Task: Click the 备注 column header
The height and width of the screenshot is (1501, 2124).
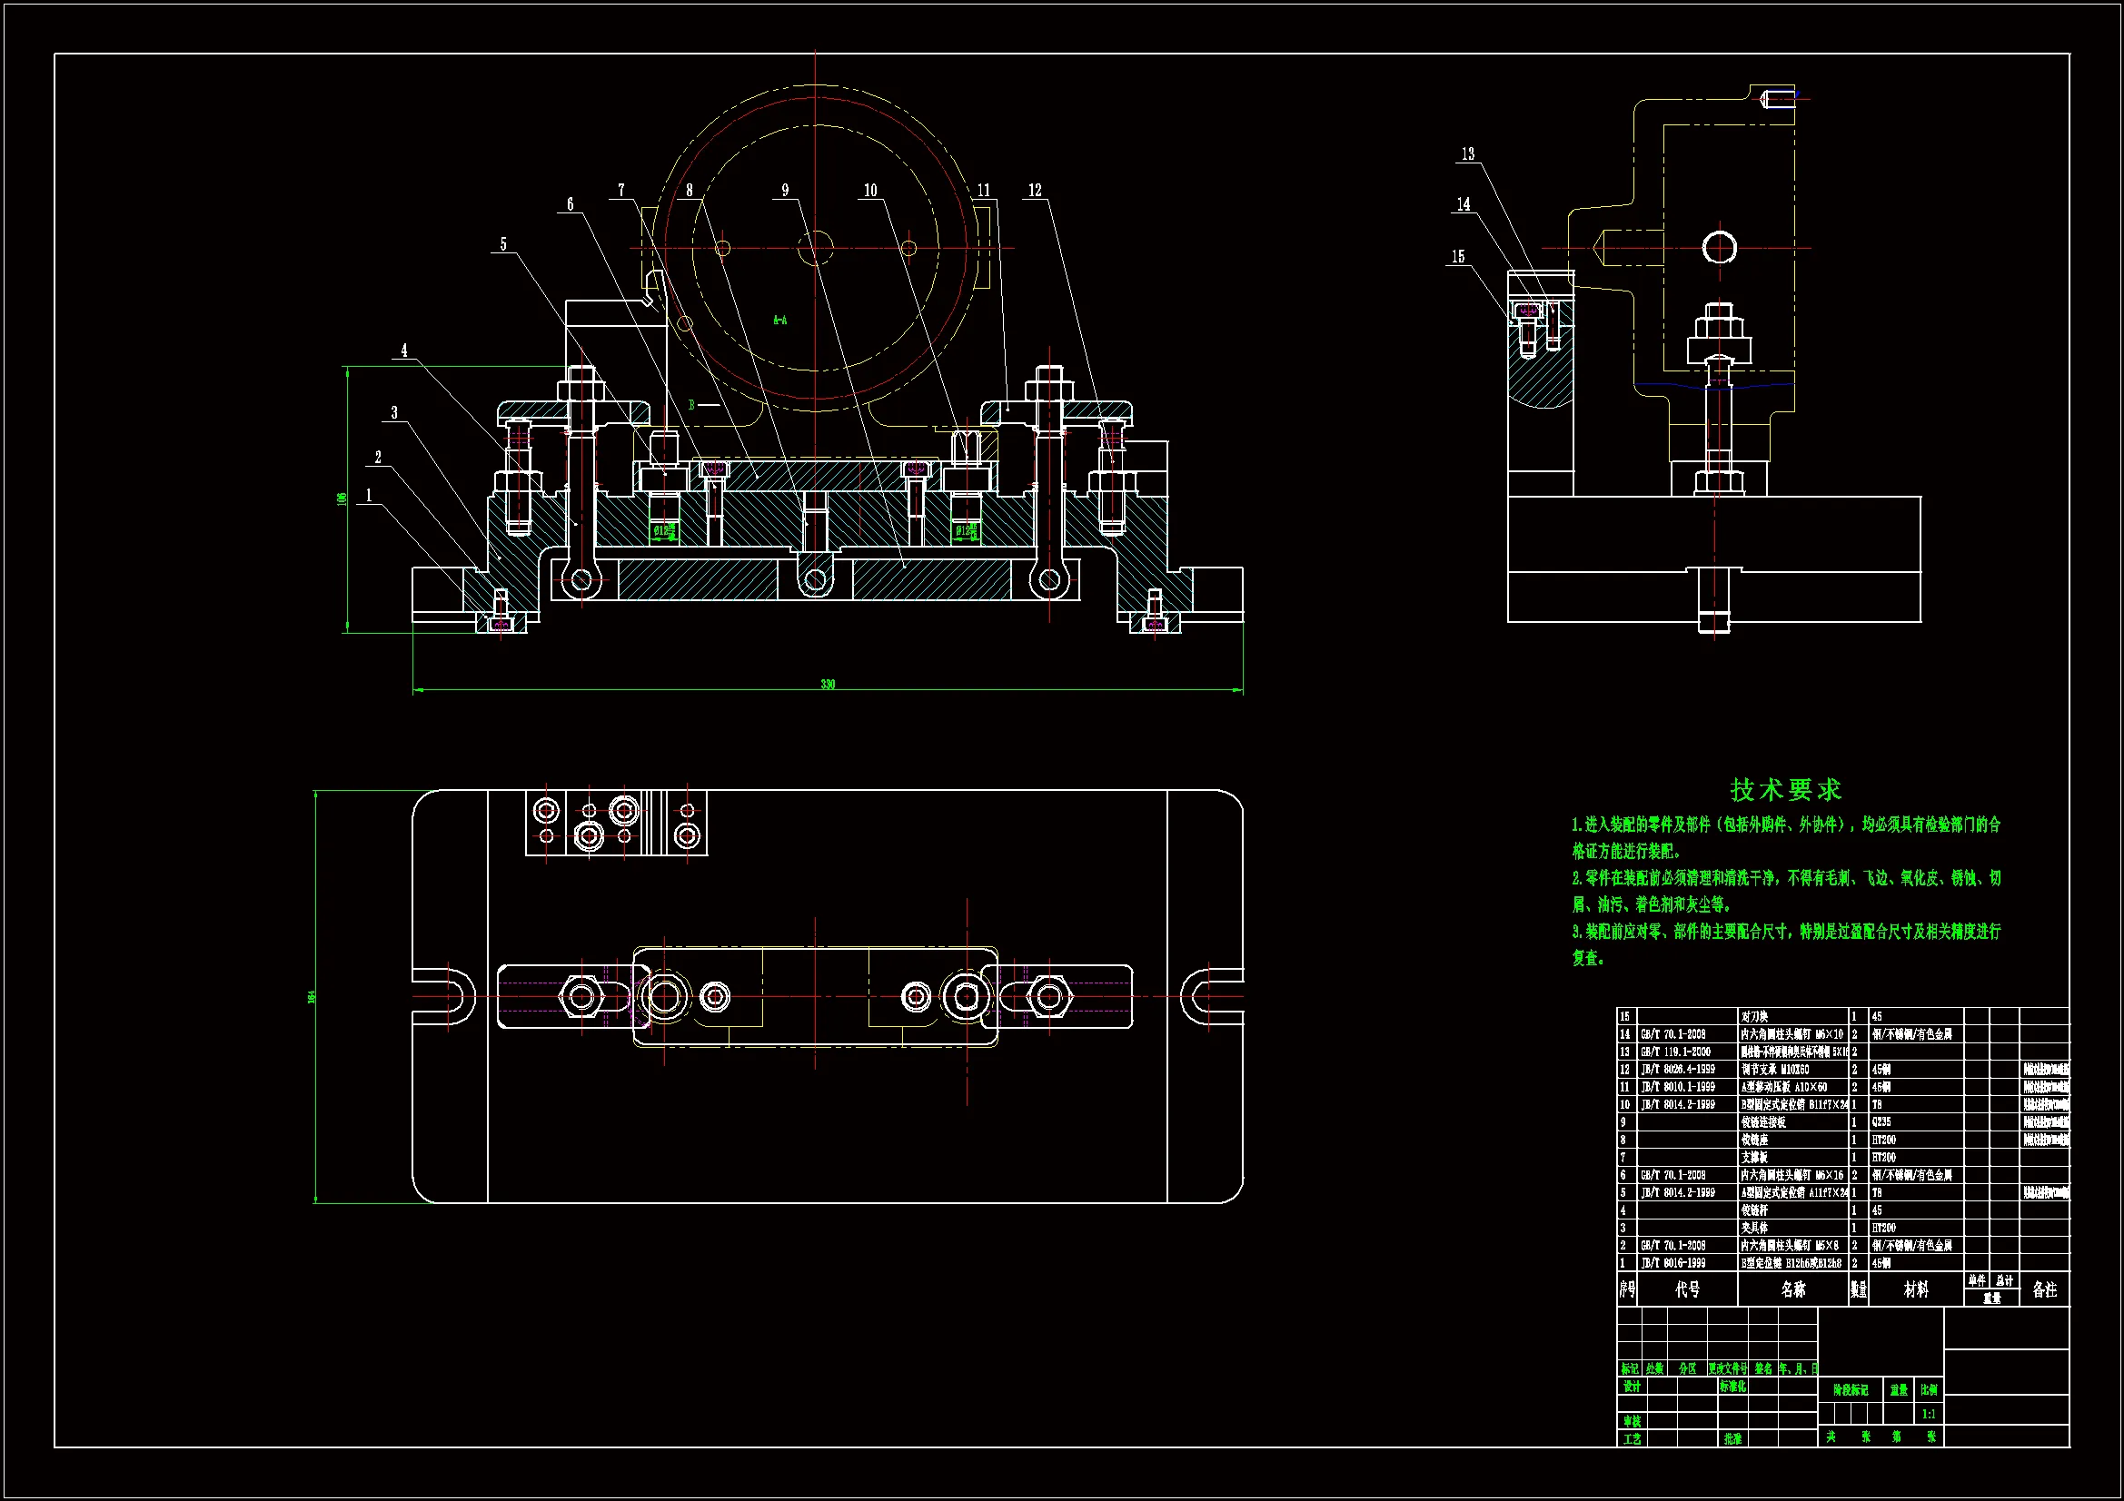Action: click(2044, 1289)
